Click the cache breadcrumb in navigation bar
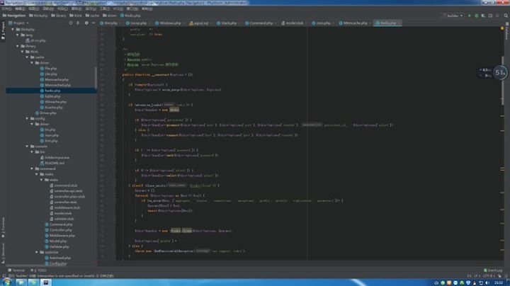This screenshot has height=286, width=510. pos(94,14)
